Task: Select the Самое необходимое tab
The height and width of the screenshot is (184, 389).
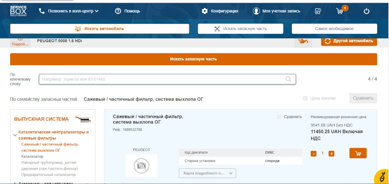Action: point(334,29)
